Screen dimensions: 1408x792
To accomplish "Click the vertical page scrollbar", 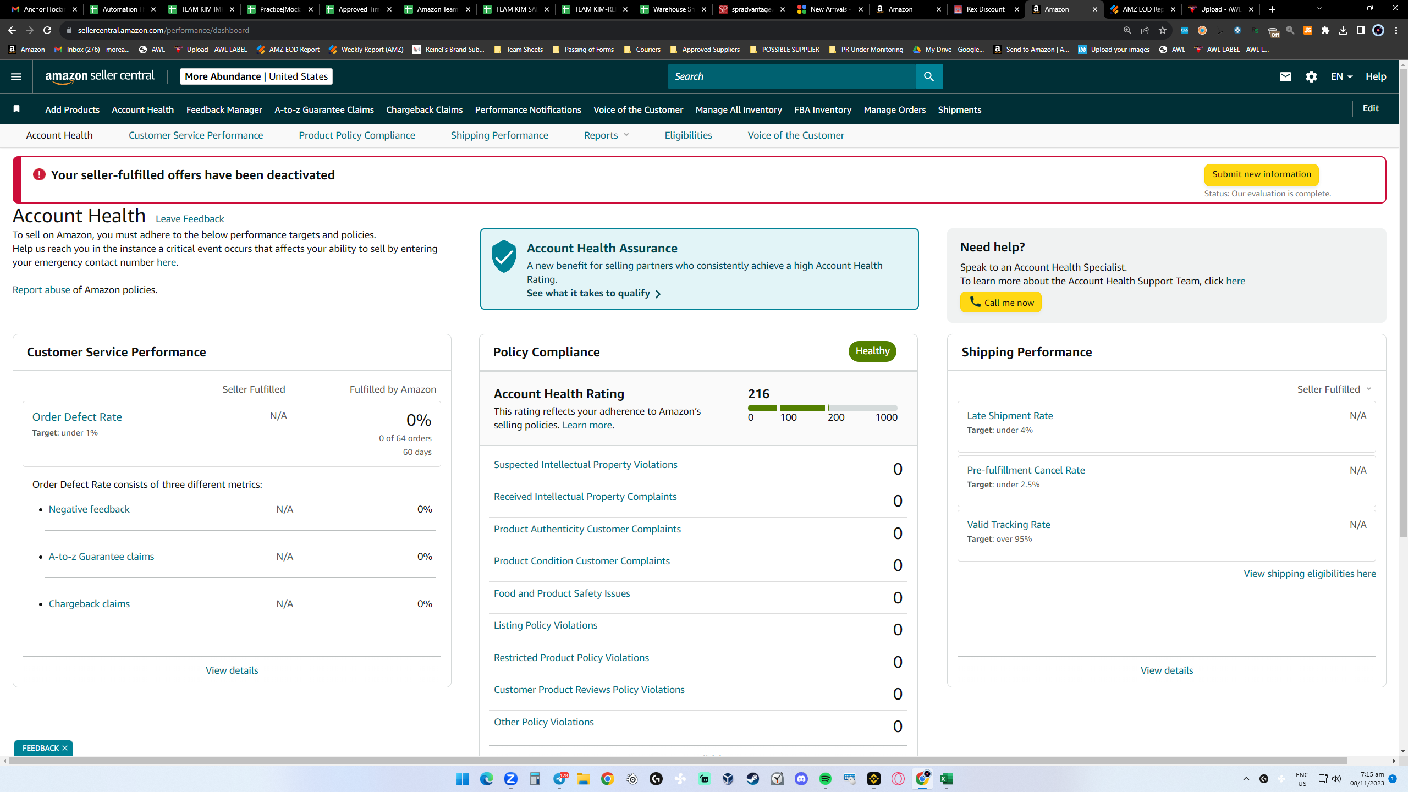I will (1403, 301).
